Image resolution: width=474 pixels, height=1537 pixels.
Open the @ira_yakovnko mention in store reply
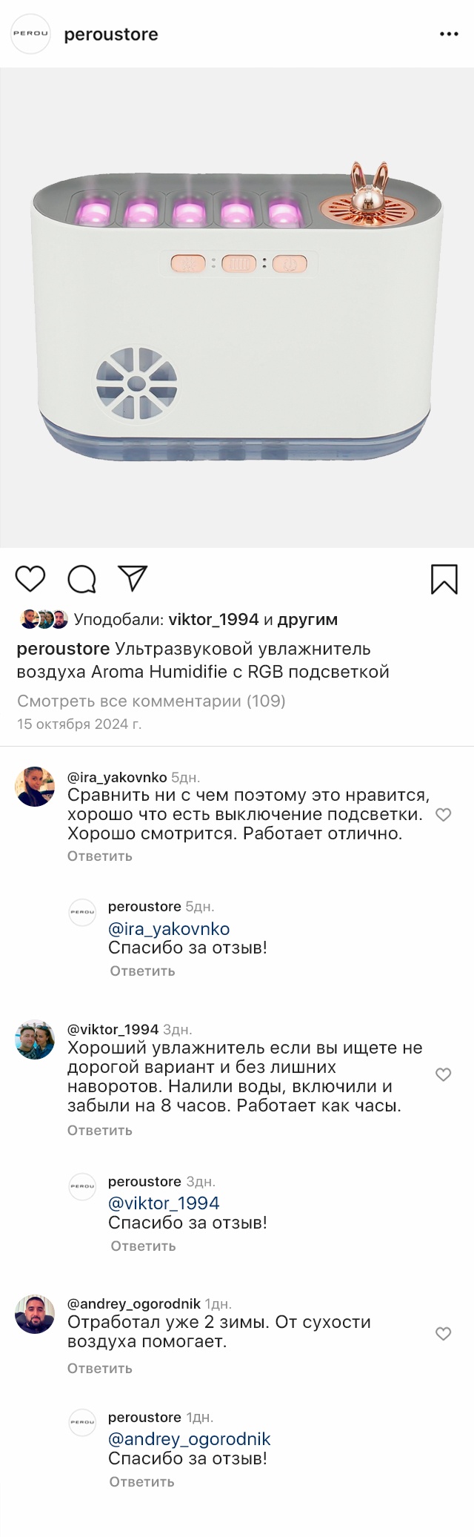point(169,929)
